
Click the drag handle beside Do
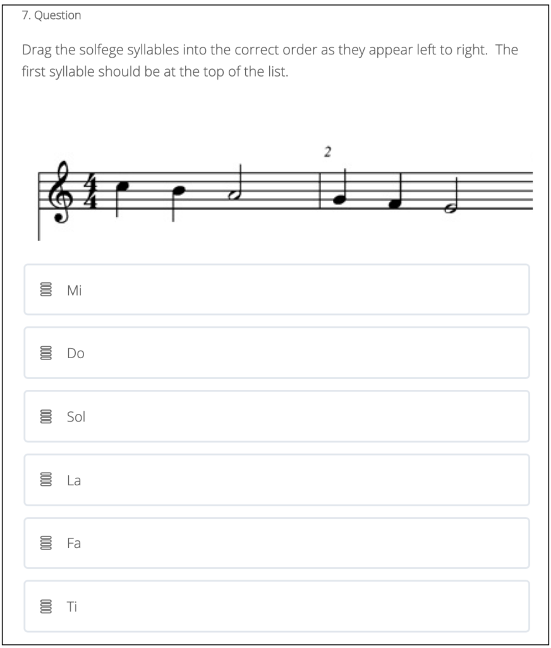[45, 354]
